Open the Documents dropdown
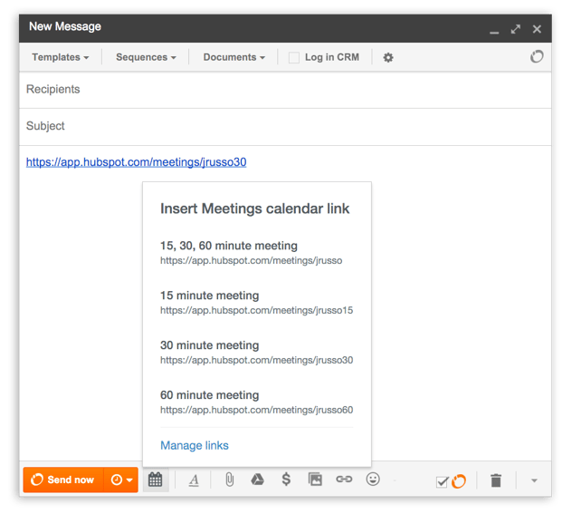This screenshot has height=514, width=572. coord(234,57)
